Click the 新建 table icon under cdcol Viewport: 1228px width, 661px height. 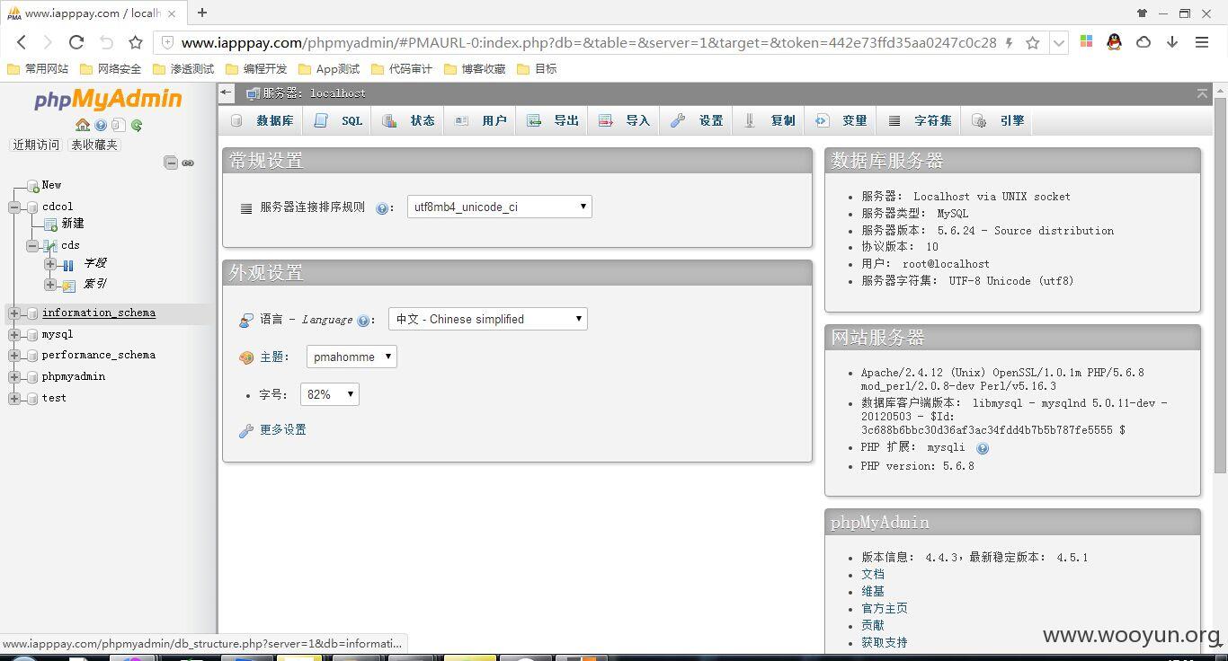(50, 224)
